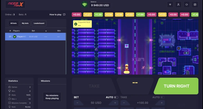Click the Max x gauge icon in Statistics

coord(10,99)
